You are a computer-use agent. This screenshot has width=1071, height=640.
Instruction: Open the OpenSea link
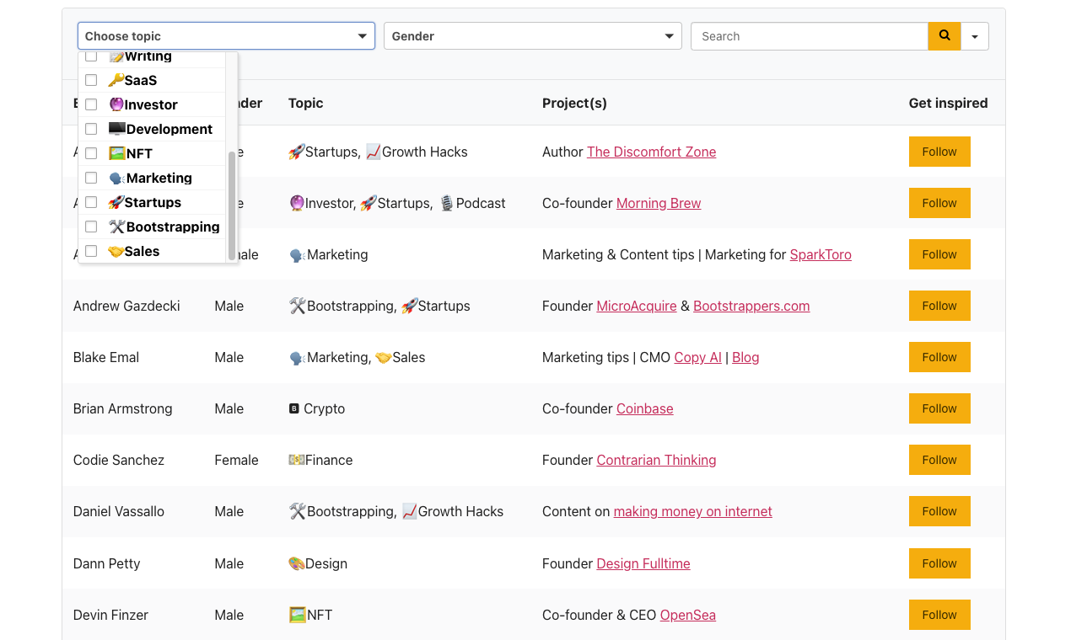tap(688, 615)
